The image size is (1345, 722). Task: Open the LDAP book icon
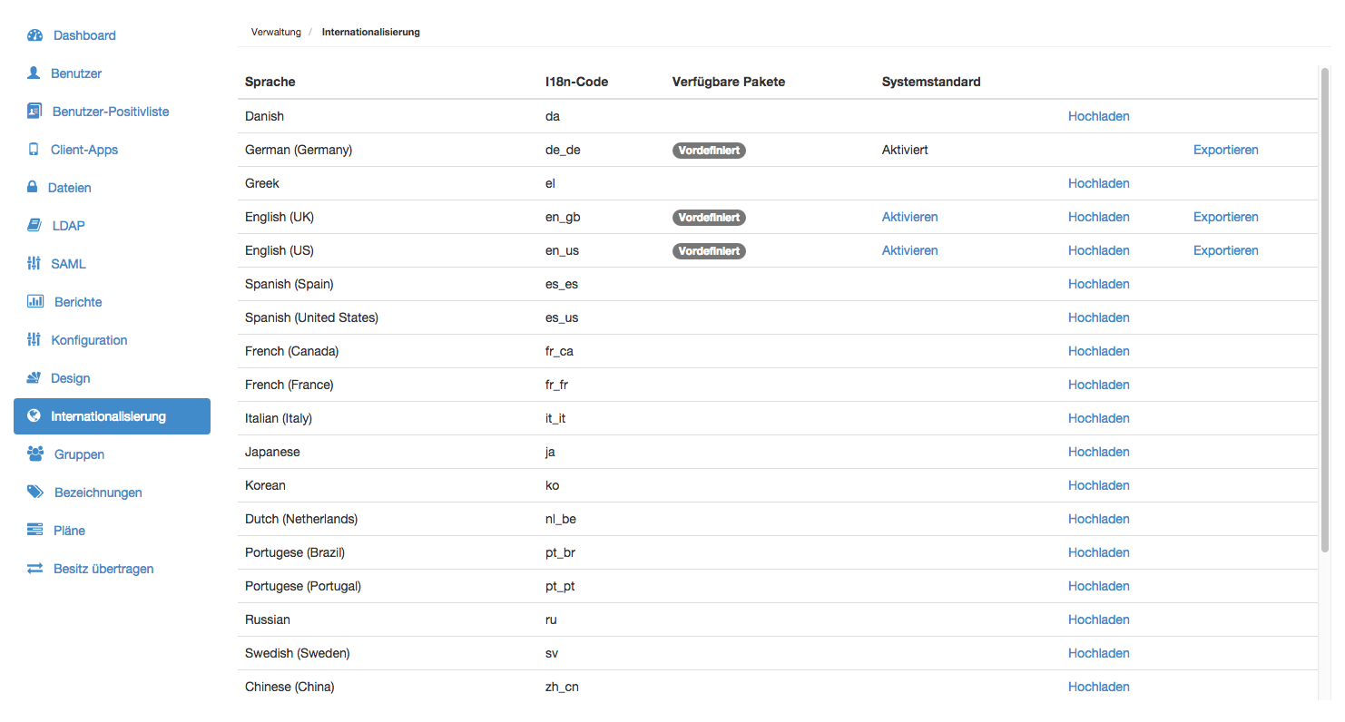34,226
